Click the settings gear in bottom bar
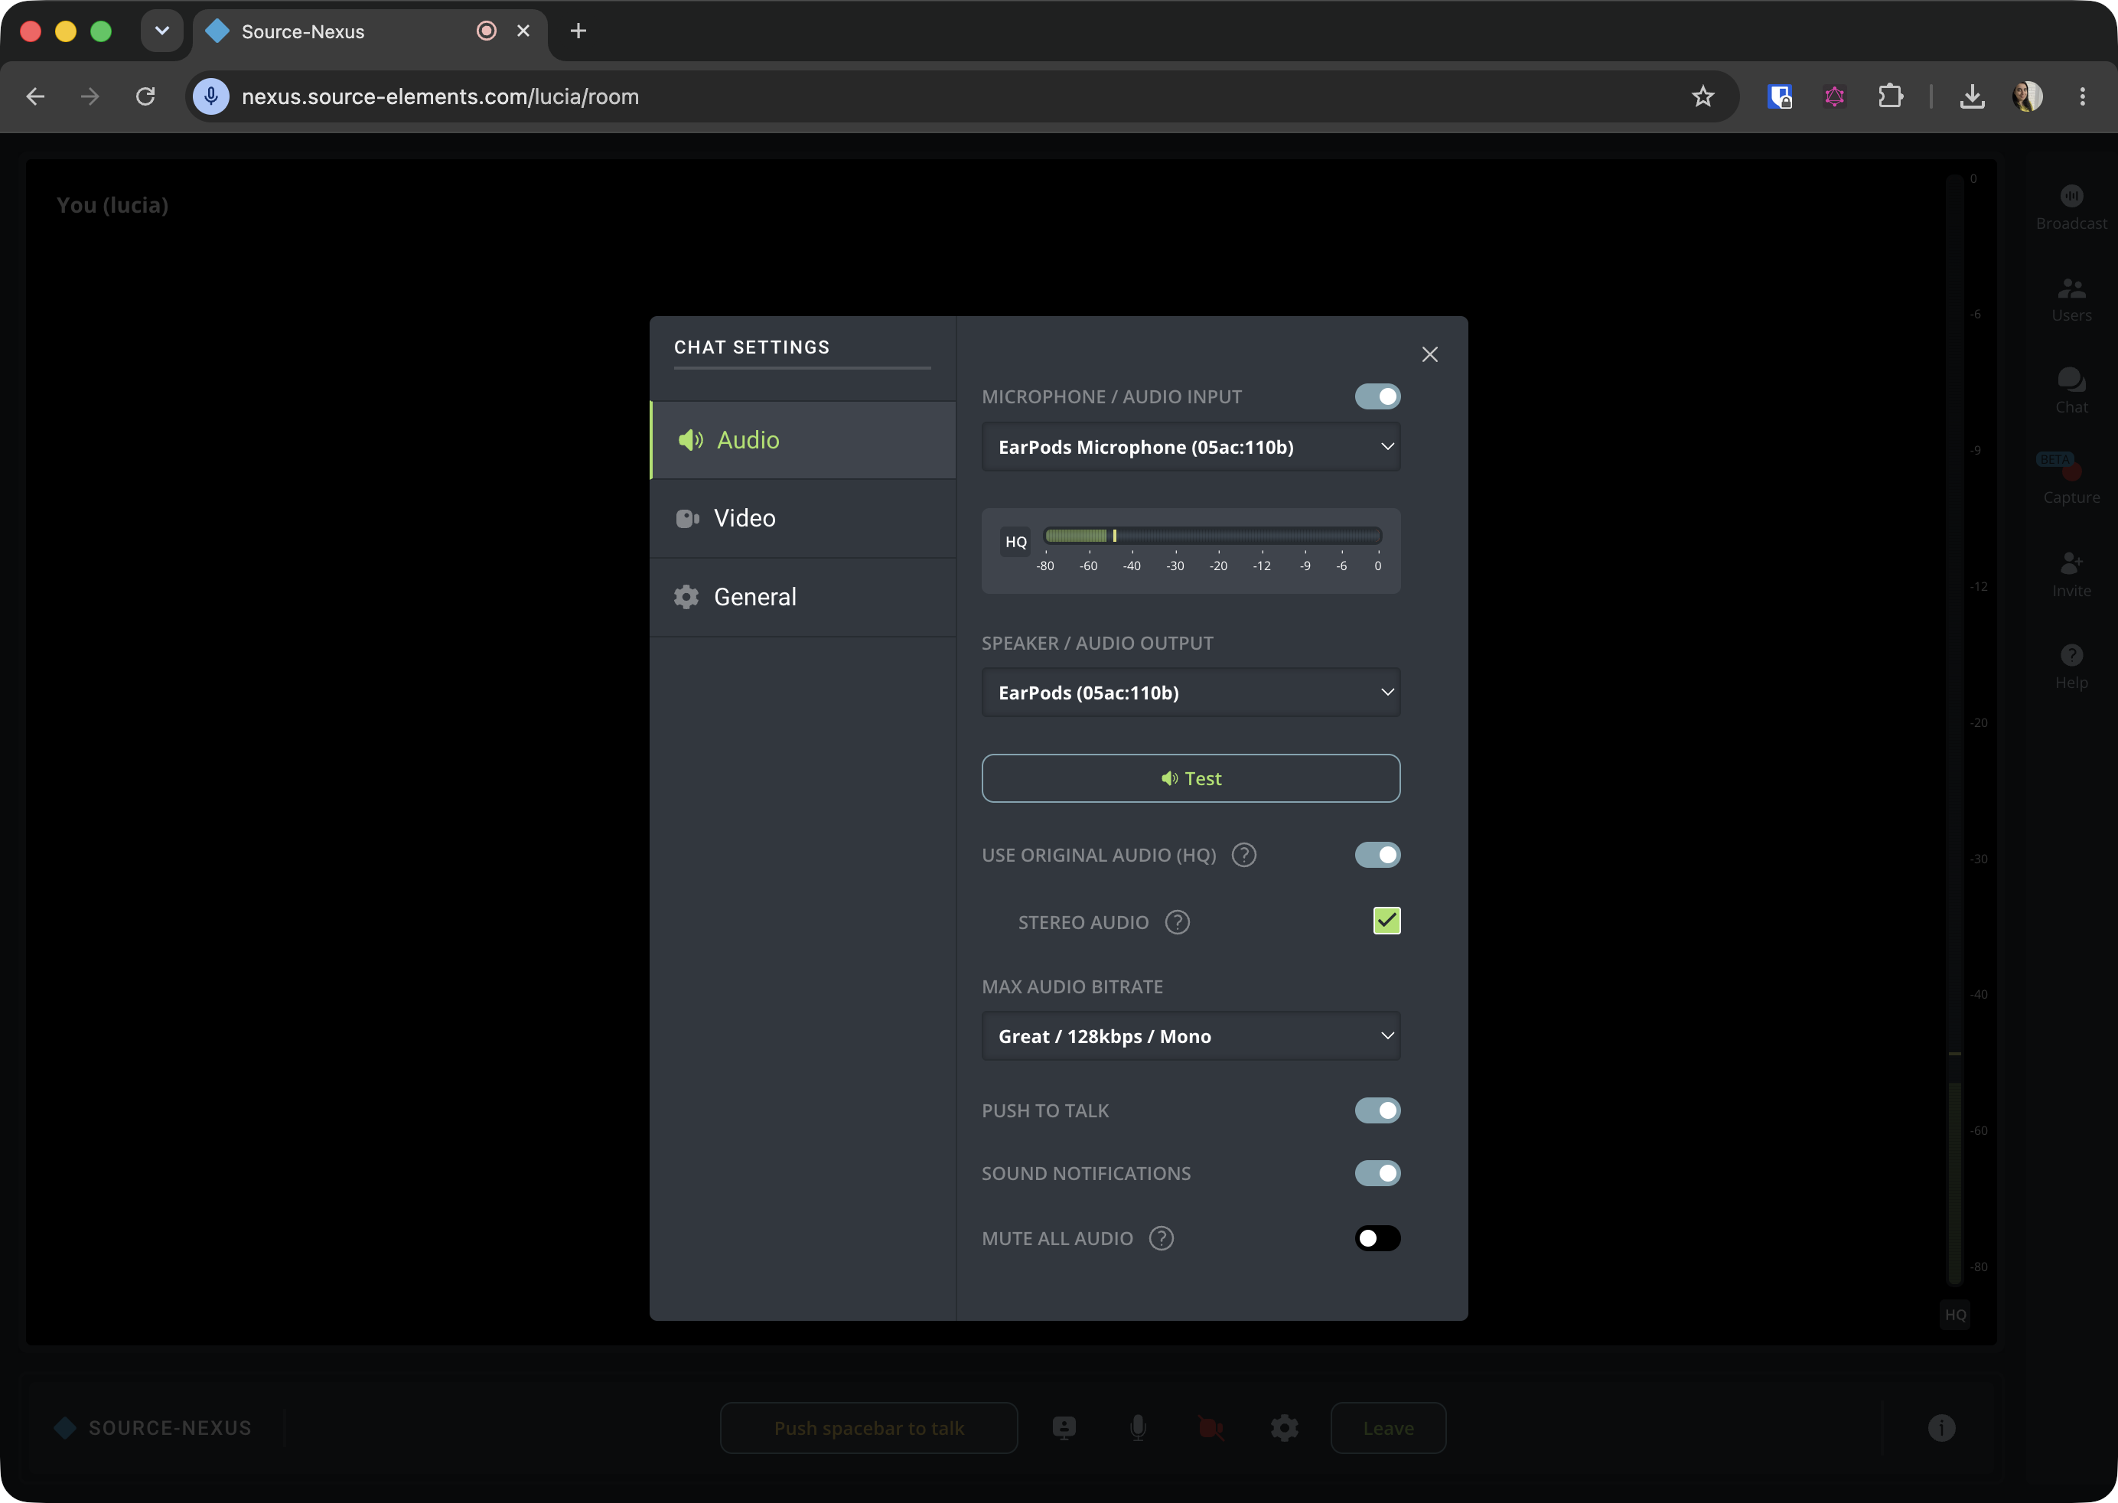The width and height of the screenshot is (2118, 1503). point(1284,1427)
